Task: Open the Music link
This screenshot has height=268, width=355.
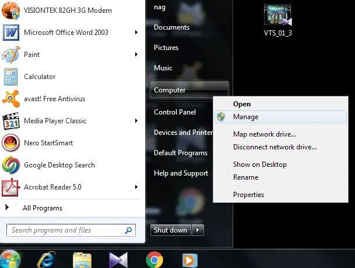Action: click(163, 68)
